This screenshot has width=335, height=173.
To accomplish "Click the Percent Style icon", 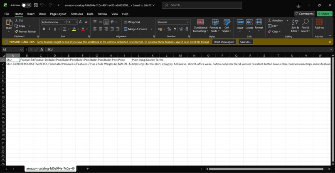I will pyautogui.click(x=169, y=29).
